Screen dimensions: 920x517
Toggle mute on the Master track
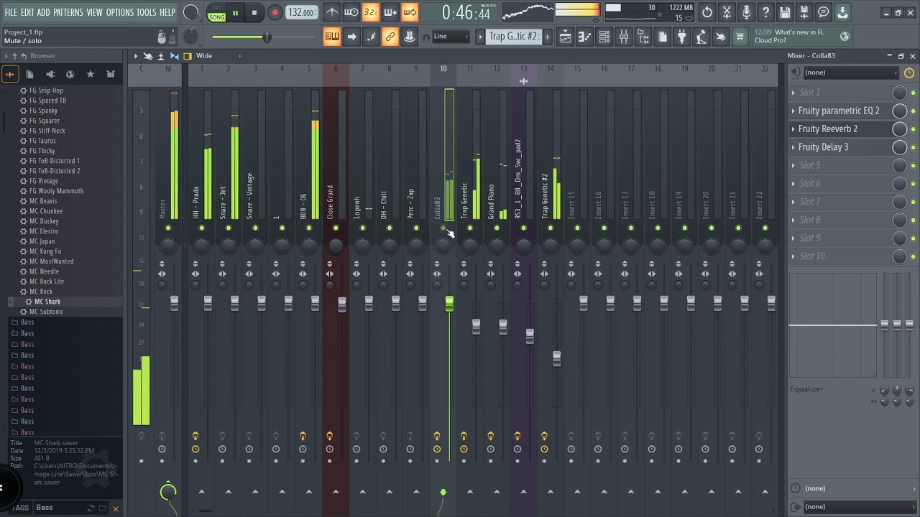point(168,228)
